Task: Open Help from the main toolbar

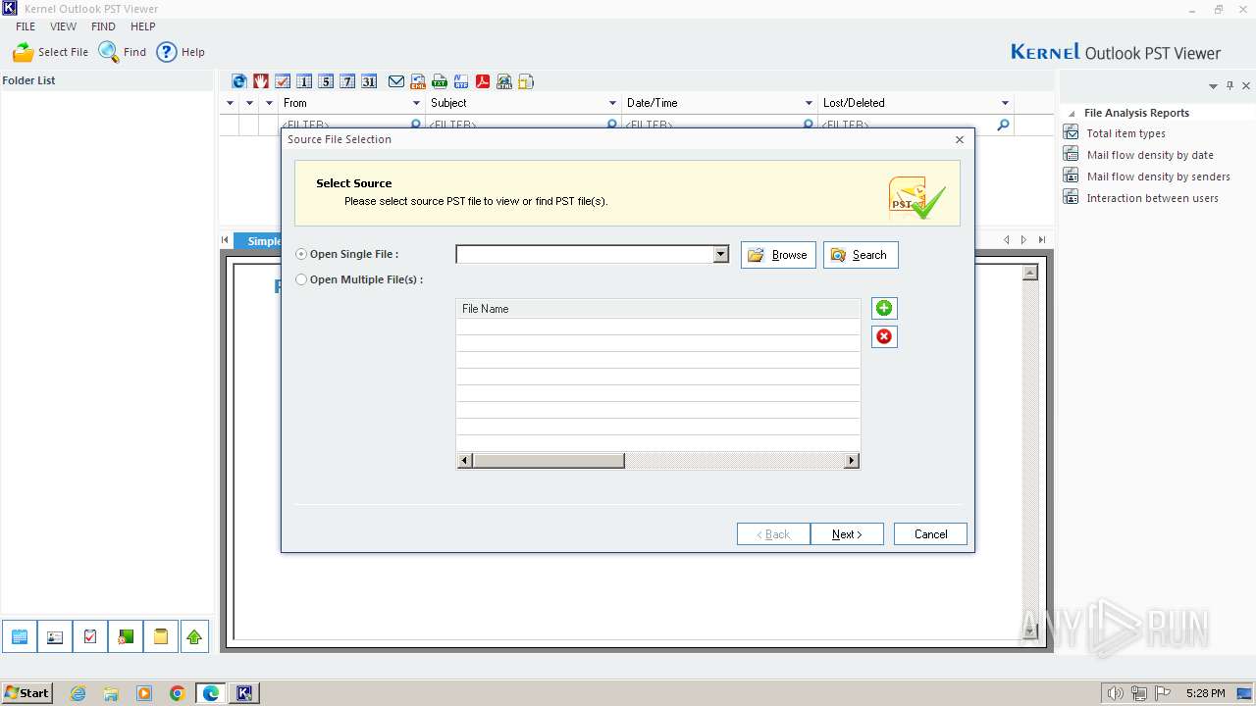Action: [182, 52]
